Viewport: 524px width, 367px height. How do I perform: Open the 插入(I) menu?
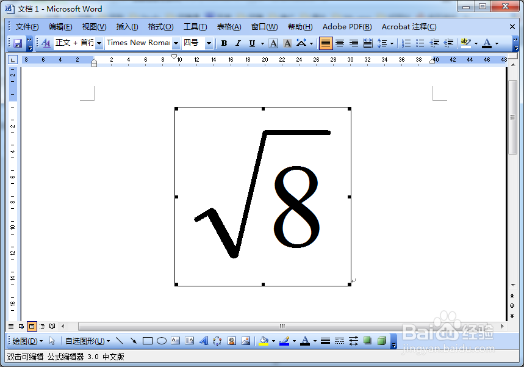[127, 27]
